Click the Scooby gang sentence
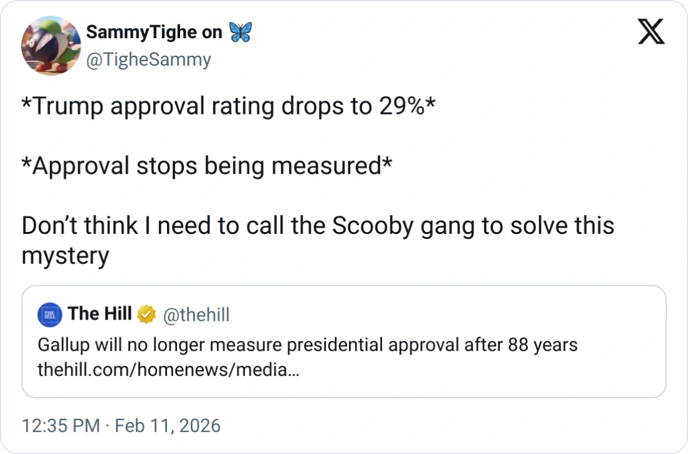 318,226
